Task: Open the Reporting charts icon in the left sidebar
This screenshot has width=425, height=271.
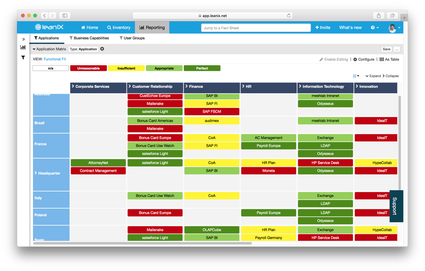Action: click(24, 47)
